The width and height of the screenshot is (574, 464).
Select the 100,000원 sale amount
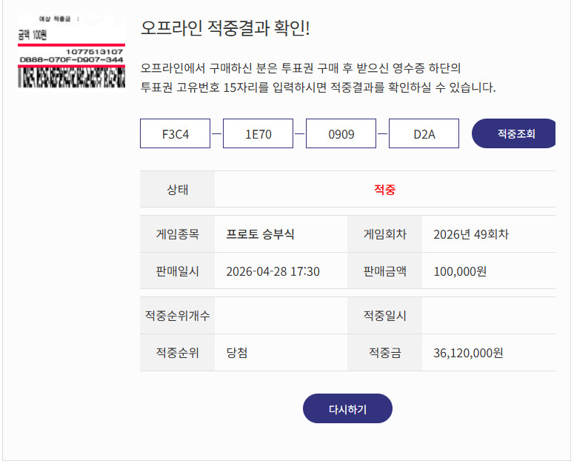pos(459,271)
